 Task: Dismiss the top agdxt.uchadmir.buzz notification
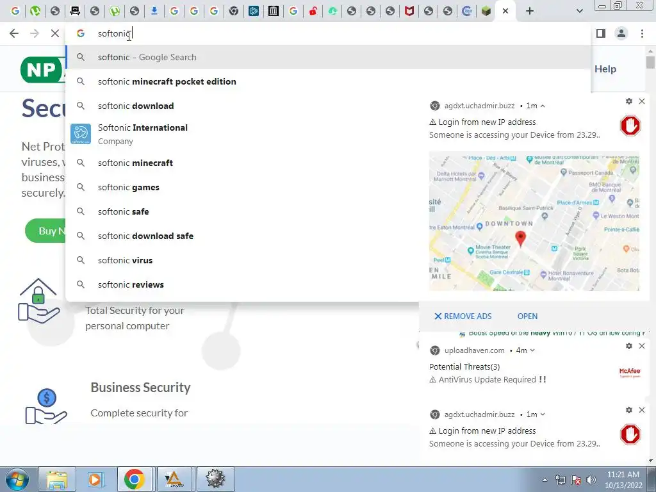point(642,101)
